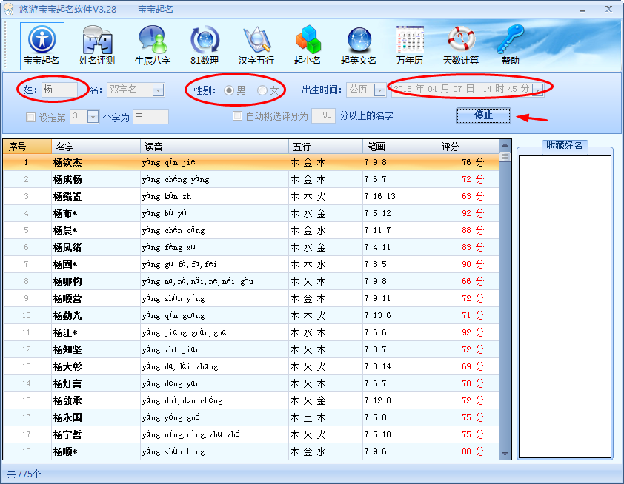Open the birth date-time picker dropdown arrow
This screenshot has width=624, height=484.
[537, 90]
